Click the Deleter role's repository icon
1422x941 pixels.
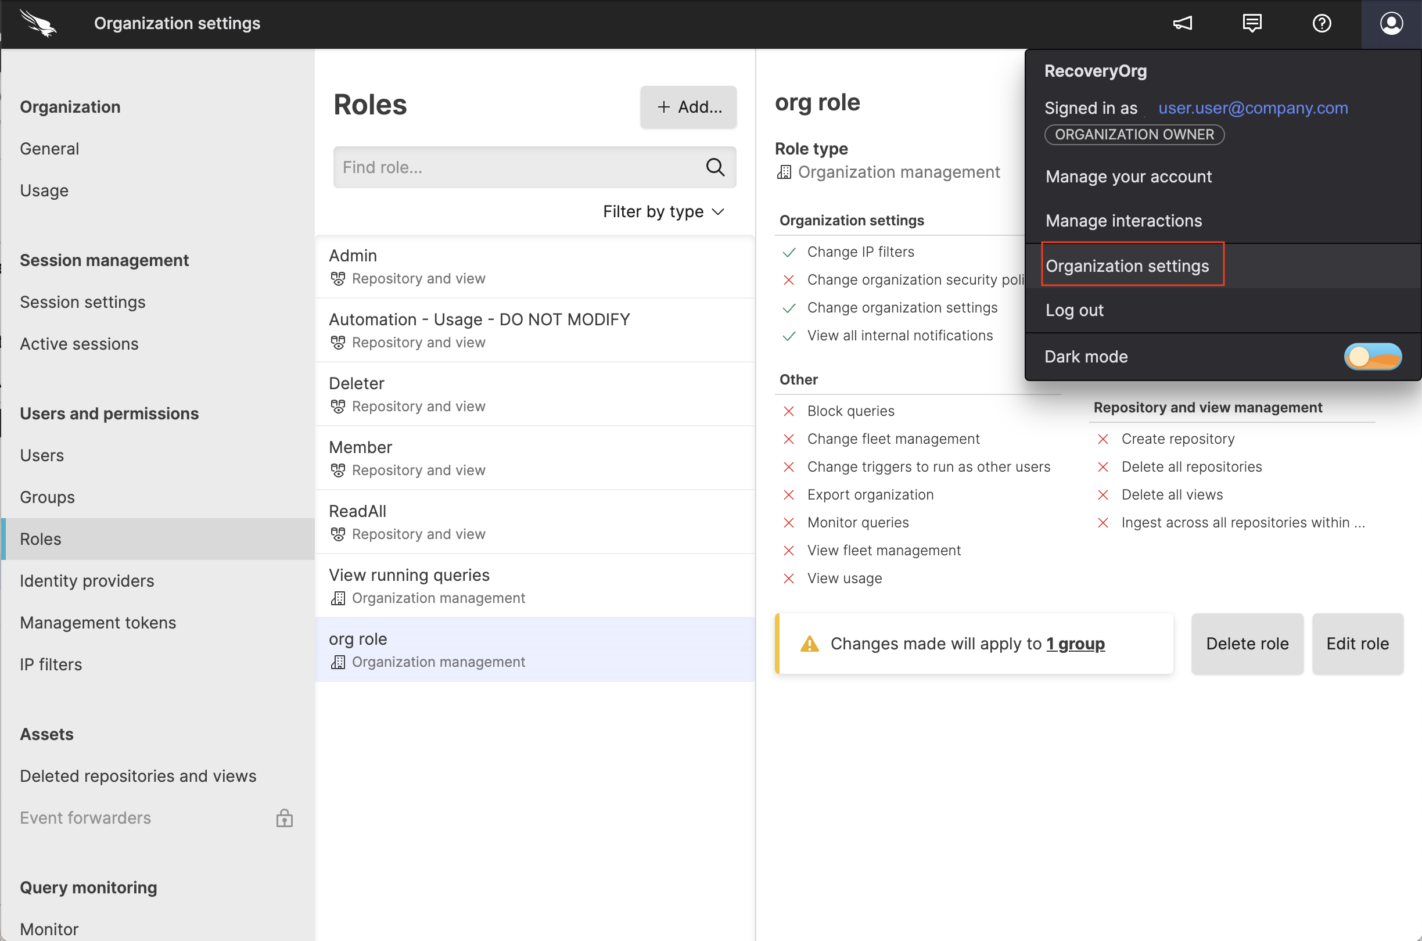click(338, 406)
